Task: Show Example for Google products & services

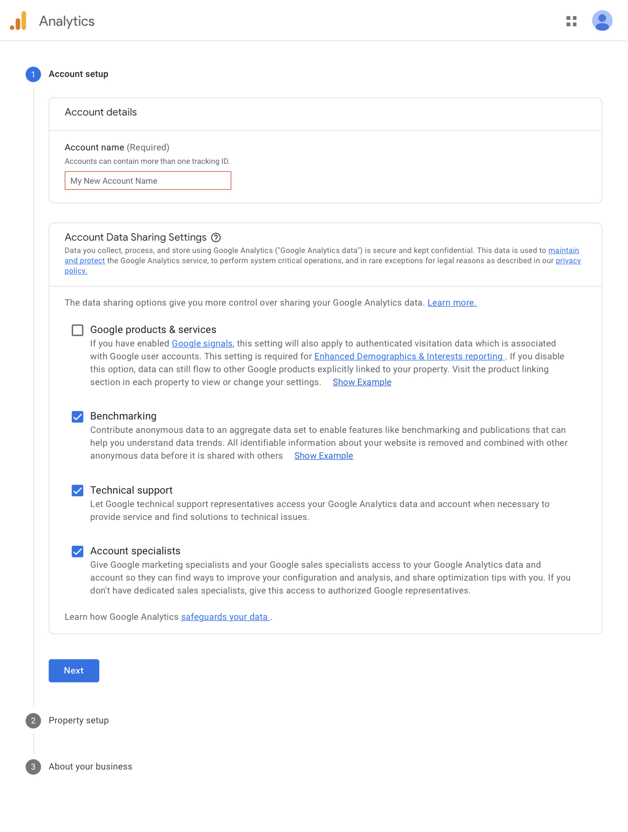Action: 362,382
